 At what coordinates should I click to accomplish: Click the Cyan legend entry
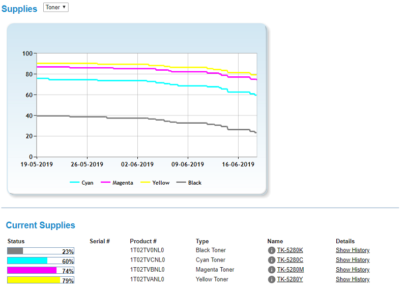[81, 183]
